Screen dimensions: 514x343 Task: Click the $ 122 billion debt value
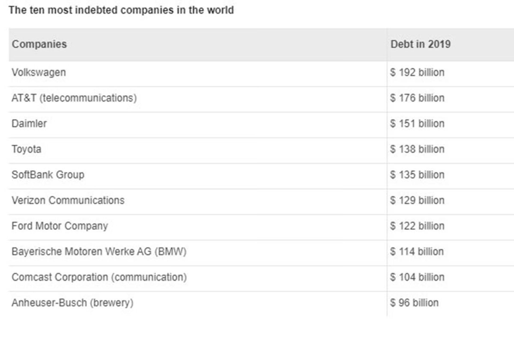click(417, 226)
